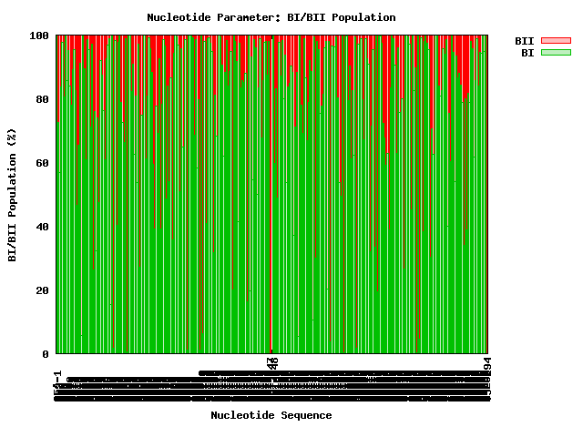Image resolution: width=583 pixels, height=437 pixels.
Task: Select the BI legend text label
Action: click(527, 53)
